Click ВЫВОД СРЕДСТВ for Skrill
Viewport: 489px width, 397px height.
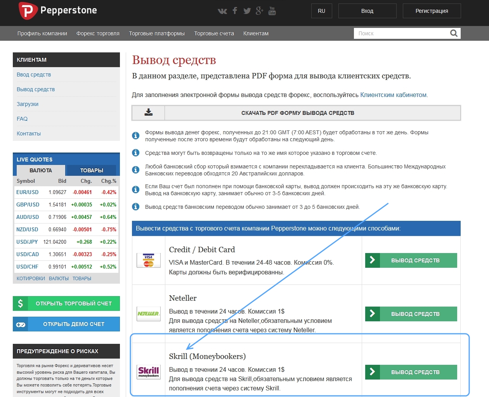click(411, 372)
